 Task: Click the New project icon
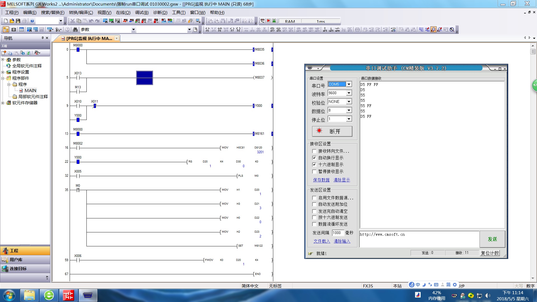[6, 21]
